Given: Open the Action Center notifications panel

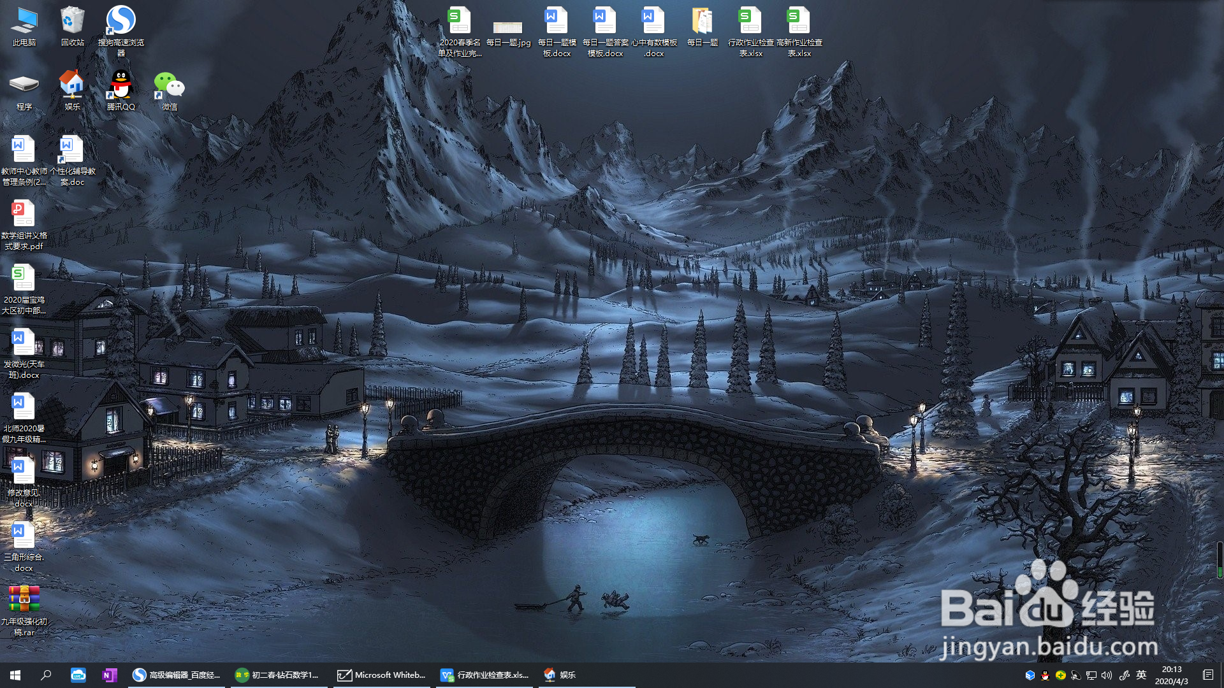Looking at the screenshot, I should [1207, 675].
